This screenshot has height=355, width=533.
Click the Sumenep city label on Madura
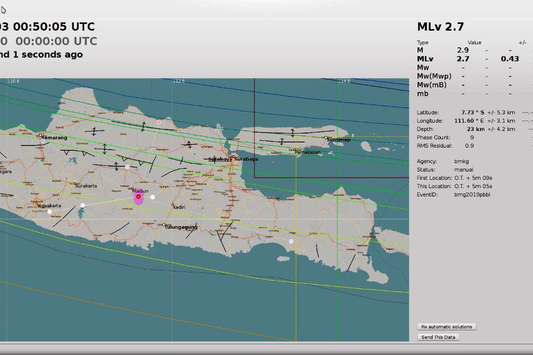click(x=339, y=140)
